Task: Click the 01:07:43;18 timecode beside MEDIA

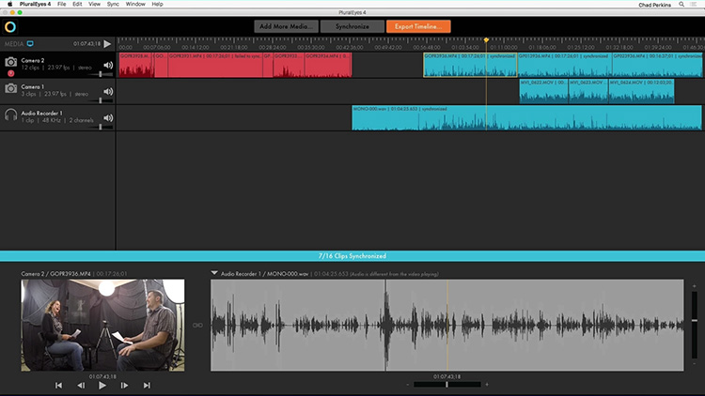Action: click(86, 43)
